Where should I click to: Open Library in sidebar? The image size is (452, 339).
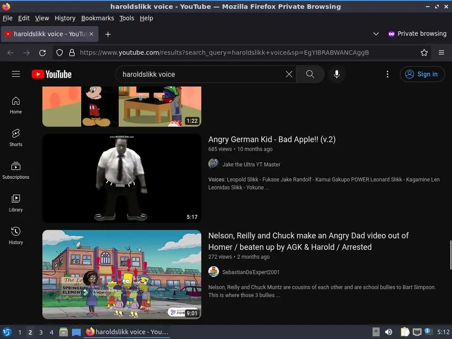(x=15, y=203)
